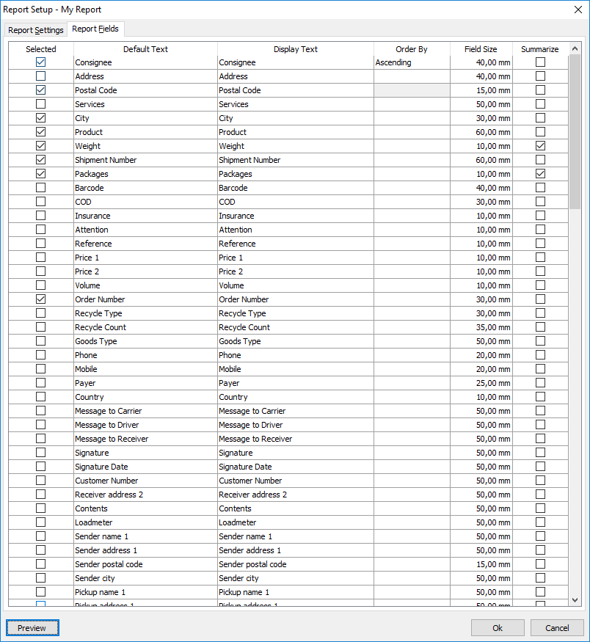Click the Preview button
590x642 pixels.
click(x=32, y=627)
